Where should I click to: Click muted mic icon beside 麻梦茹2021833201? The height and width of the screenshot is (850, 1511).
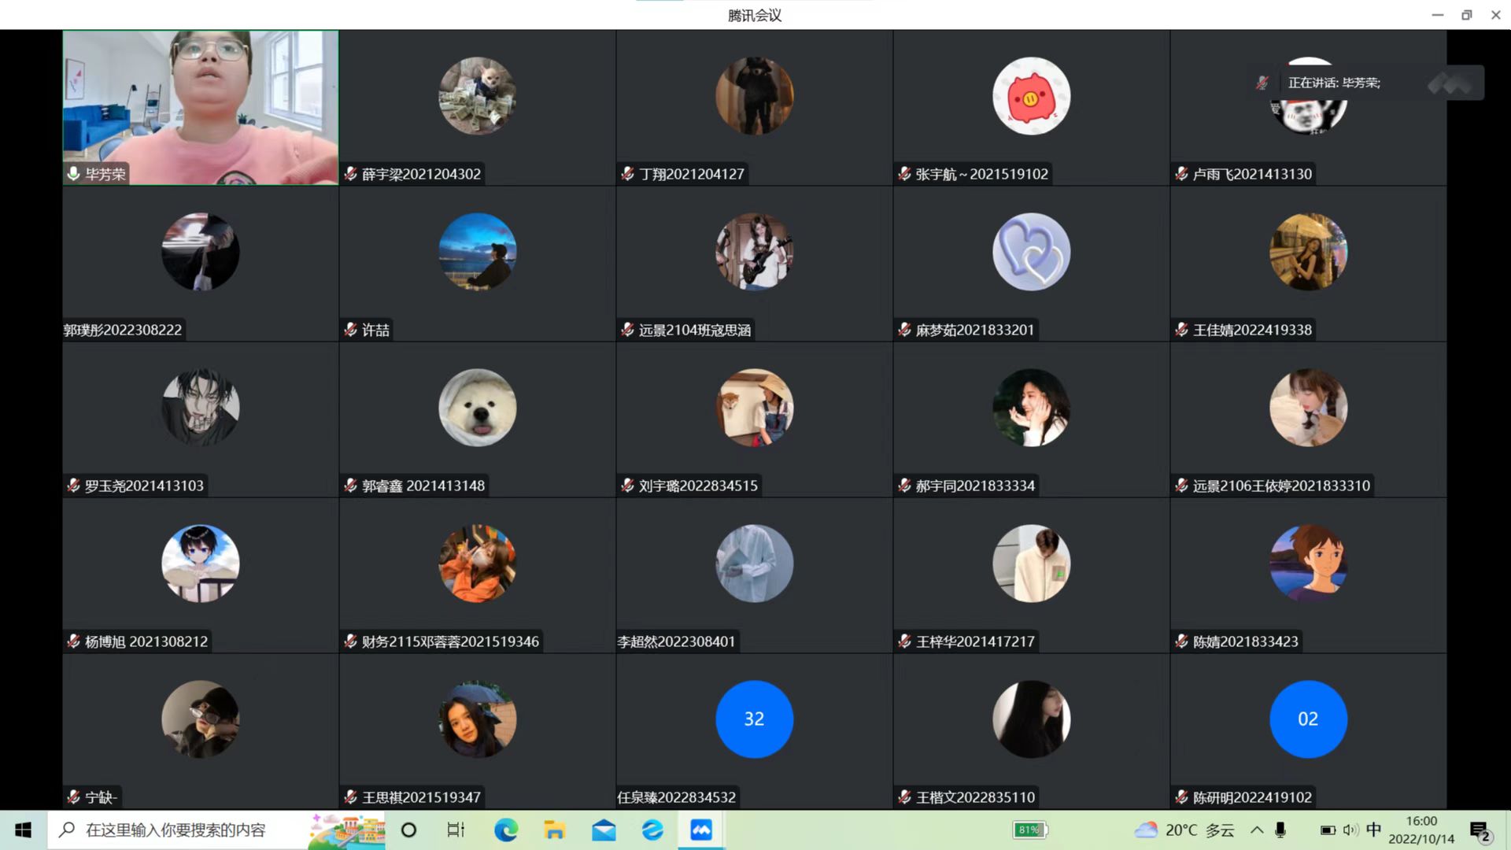point(905,330)
